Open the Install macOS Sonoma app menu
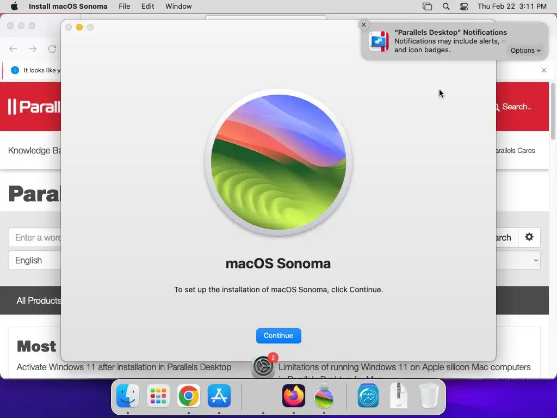This screenshot has height=418, width=557. tap(68, 7)
